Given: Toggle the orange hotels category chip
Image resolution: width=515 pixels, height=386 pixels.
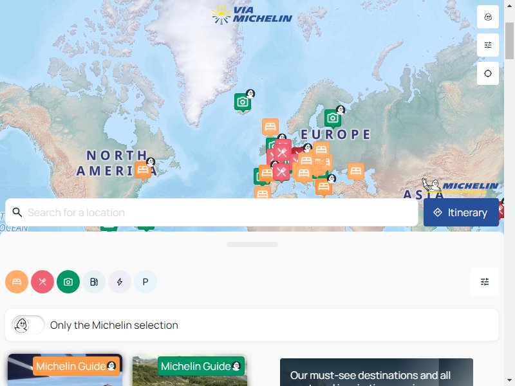Looking at the screenshot, I should [x=17, y=282].
